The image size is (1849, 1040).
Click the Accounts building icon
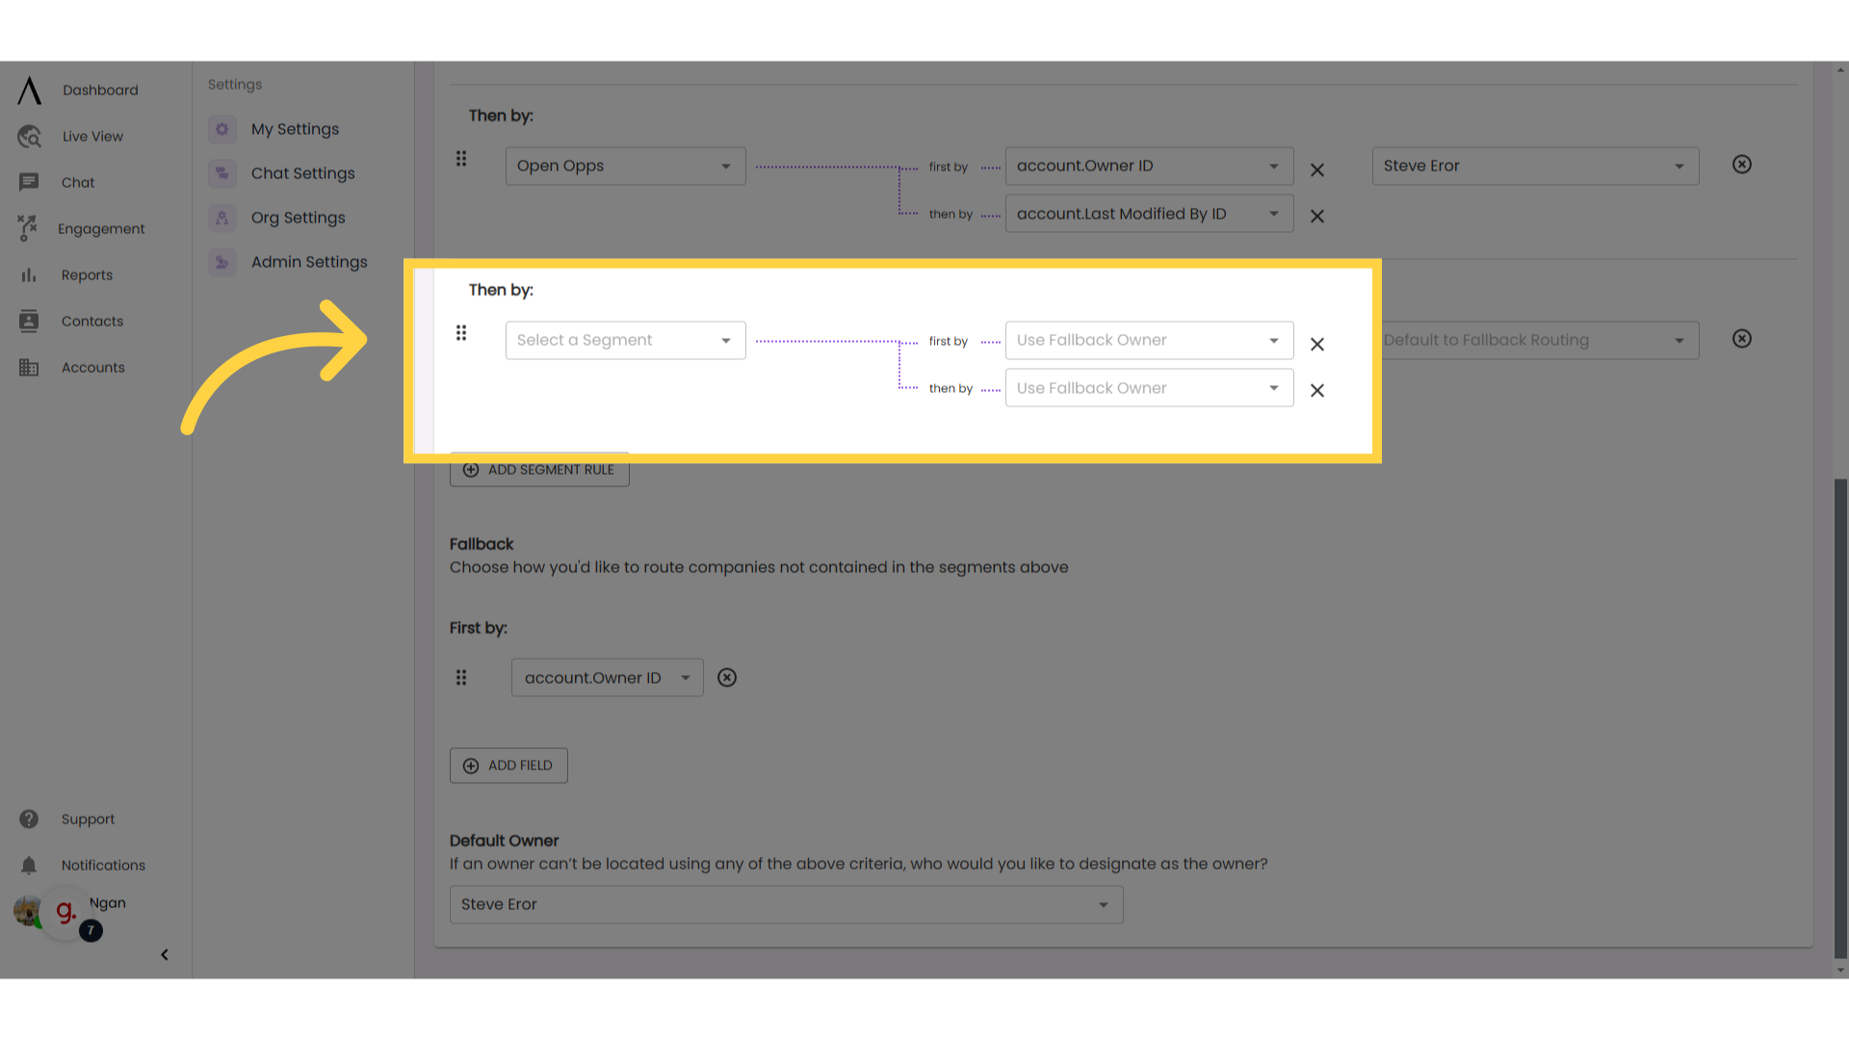pyautogui.click(x=29, y=368)
